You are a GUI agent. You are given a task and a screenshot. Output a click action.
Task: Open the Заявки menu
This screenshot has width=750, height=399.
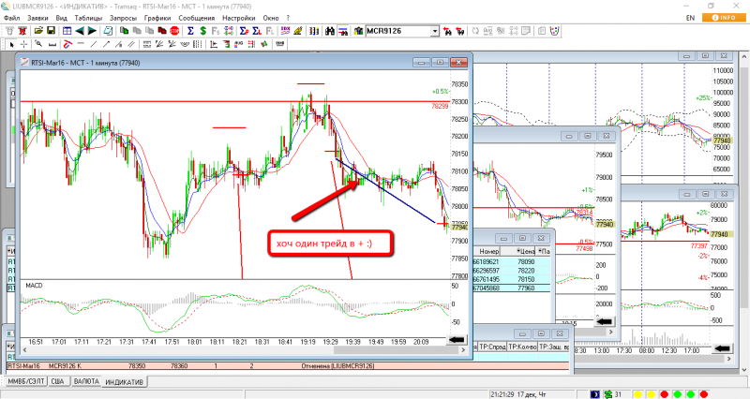37,18
